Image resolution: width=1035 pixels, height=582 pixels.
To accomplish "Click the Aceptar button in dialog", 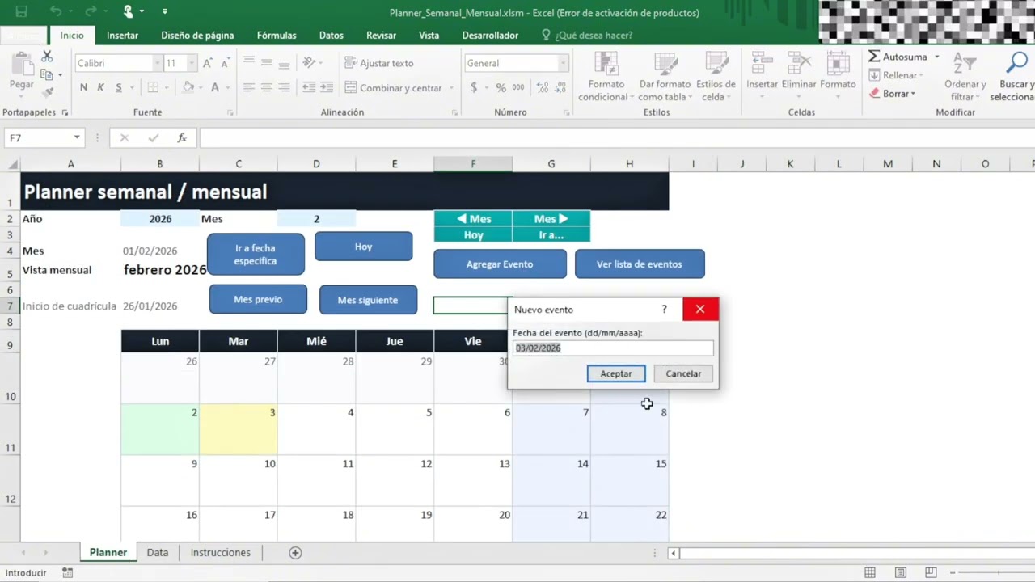I will 616,373.
